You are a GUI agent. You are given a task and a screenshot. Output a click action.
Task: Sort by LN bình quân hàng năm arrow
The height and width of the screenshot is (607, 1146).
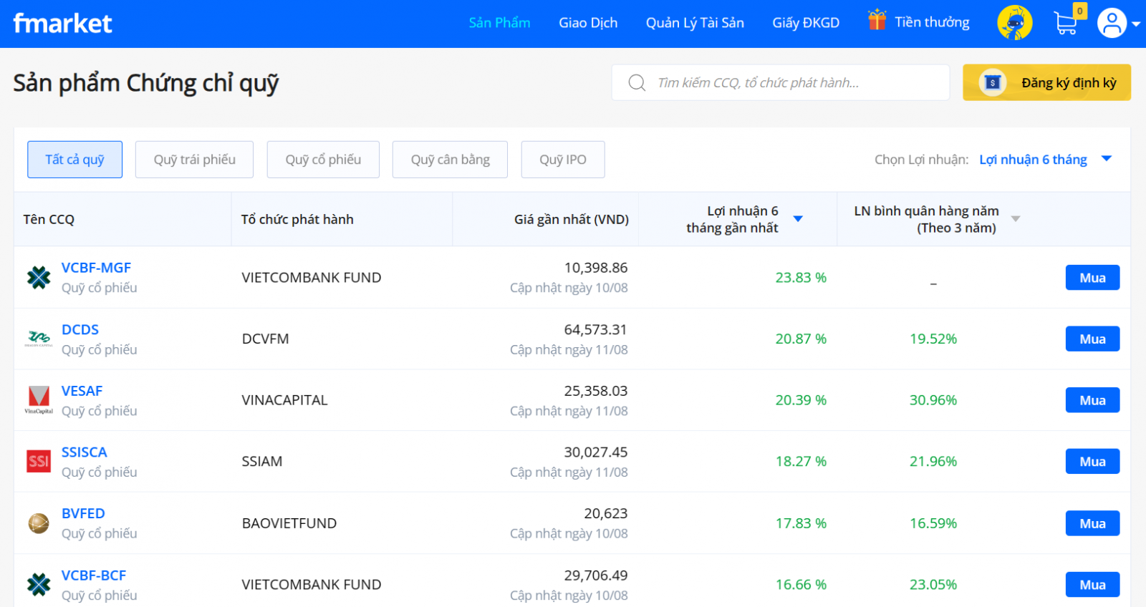[x=1016, y=219]
